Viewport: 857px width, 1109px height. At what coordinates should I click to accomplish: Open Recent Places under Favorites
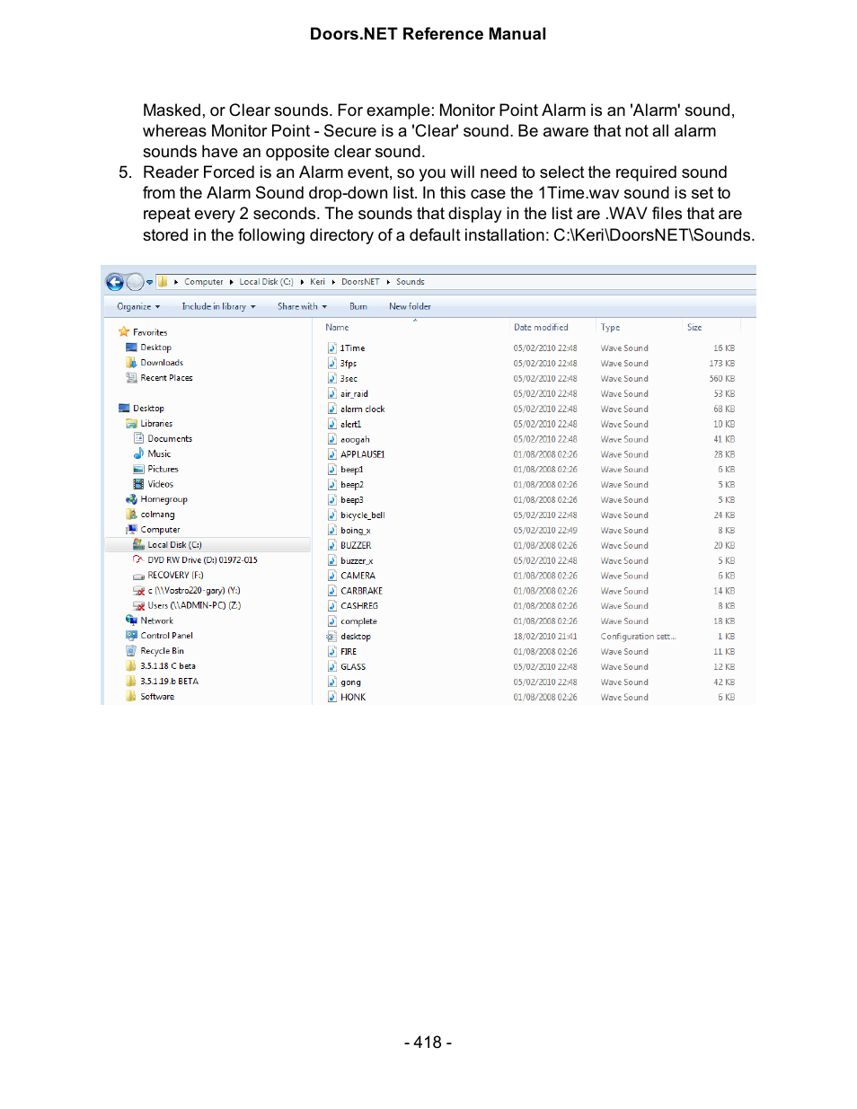click(x=166, y=378)
